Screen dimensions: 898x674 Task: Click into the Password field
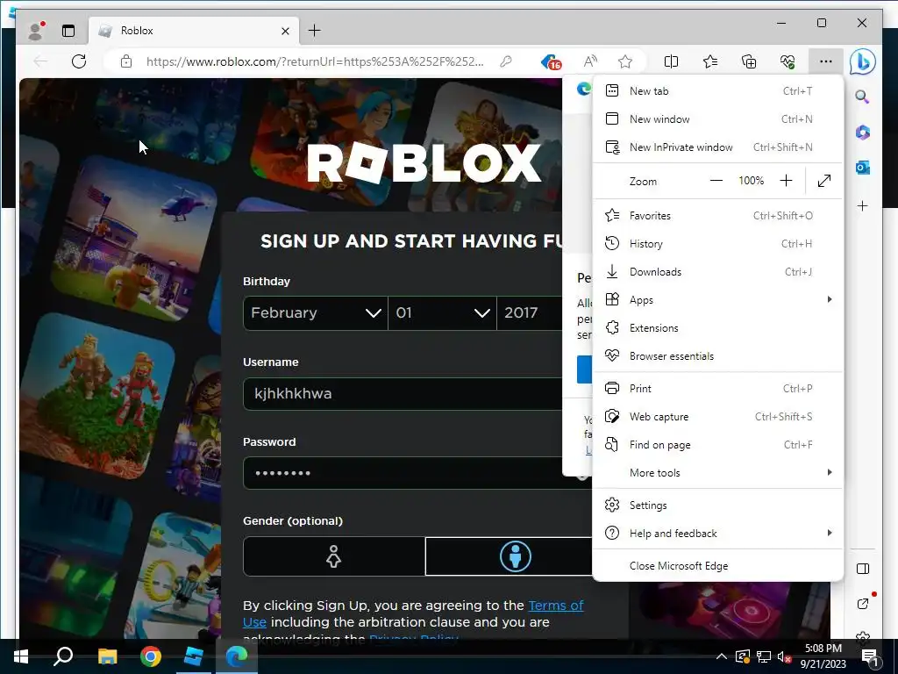point(403,473)
